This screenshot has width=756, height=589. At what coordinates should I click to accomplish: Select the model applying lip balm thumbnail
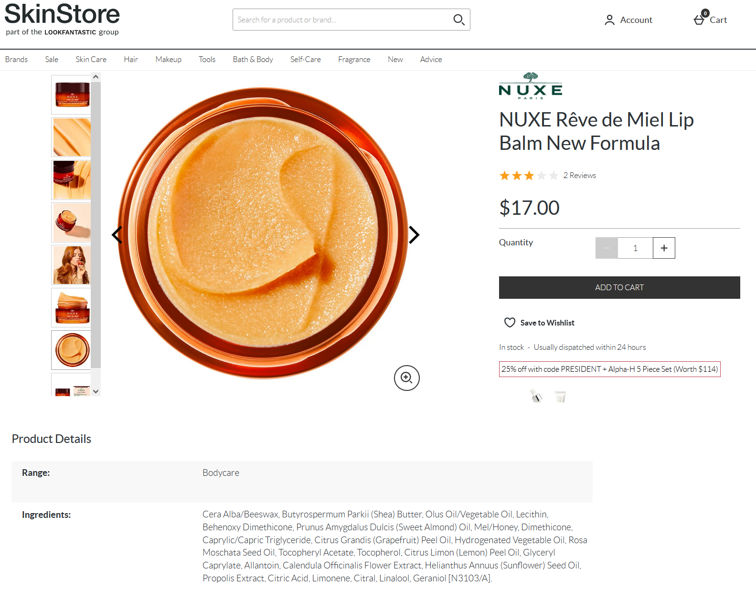tap(72, 265)
